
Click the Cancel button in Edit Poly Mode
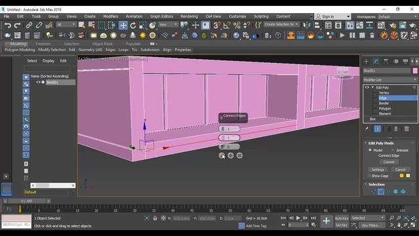coord(400,170)
